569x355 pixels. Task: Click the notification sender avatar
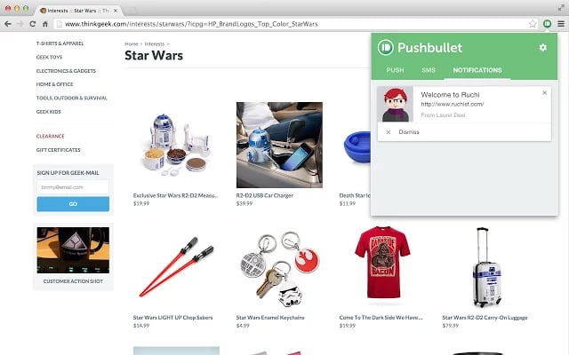[395, 105]
